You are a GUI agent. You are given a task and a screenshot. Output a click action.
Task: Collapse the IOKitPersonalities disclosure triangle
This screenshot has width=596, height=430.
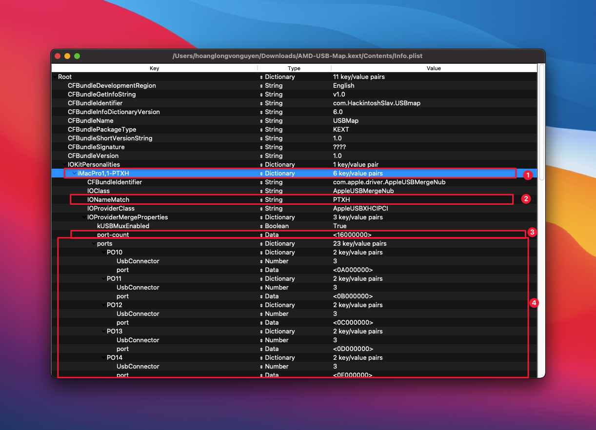pos(64,165)
